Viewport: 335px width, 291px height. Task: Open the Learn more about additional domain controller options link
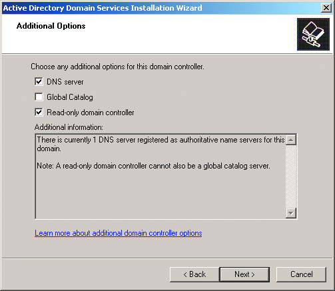[119, 233]
